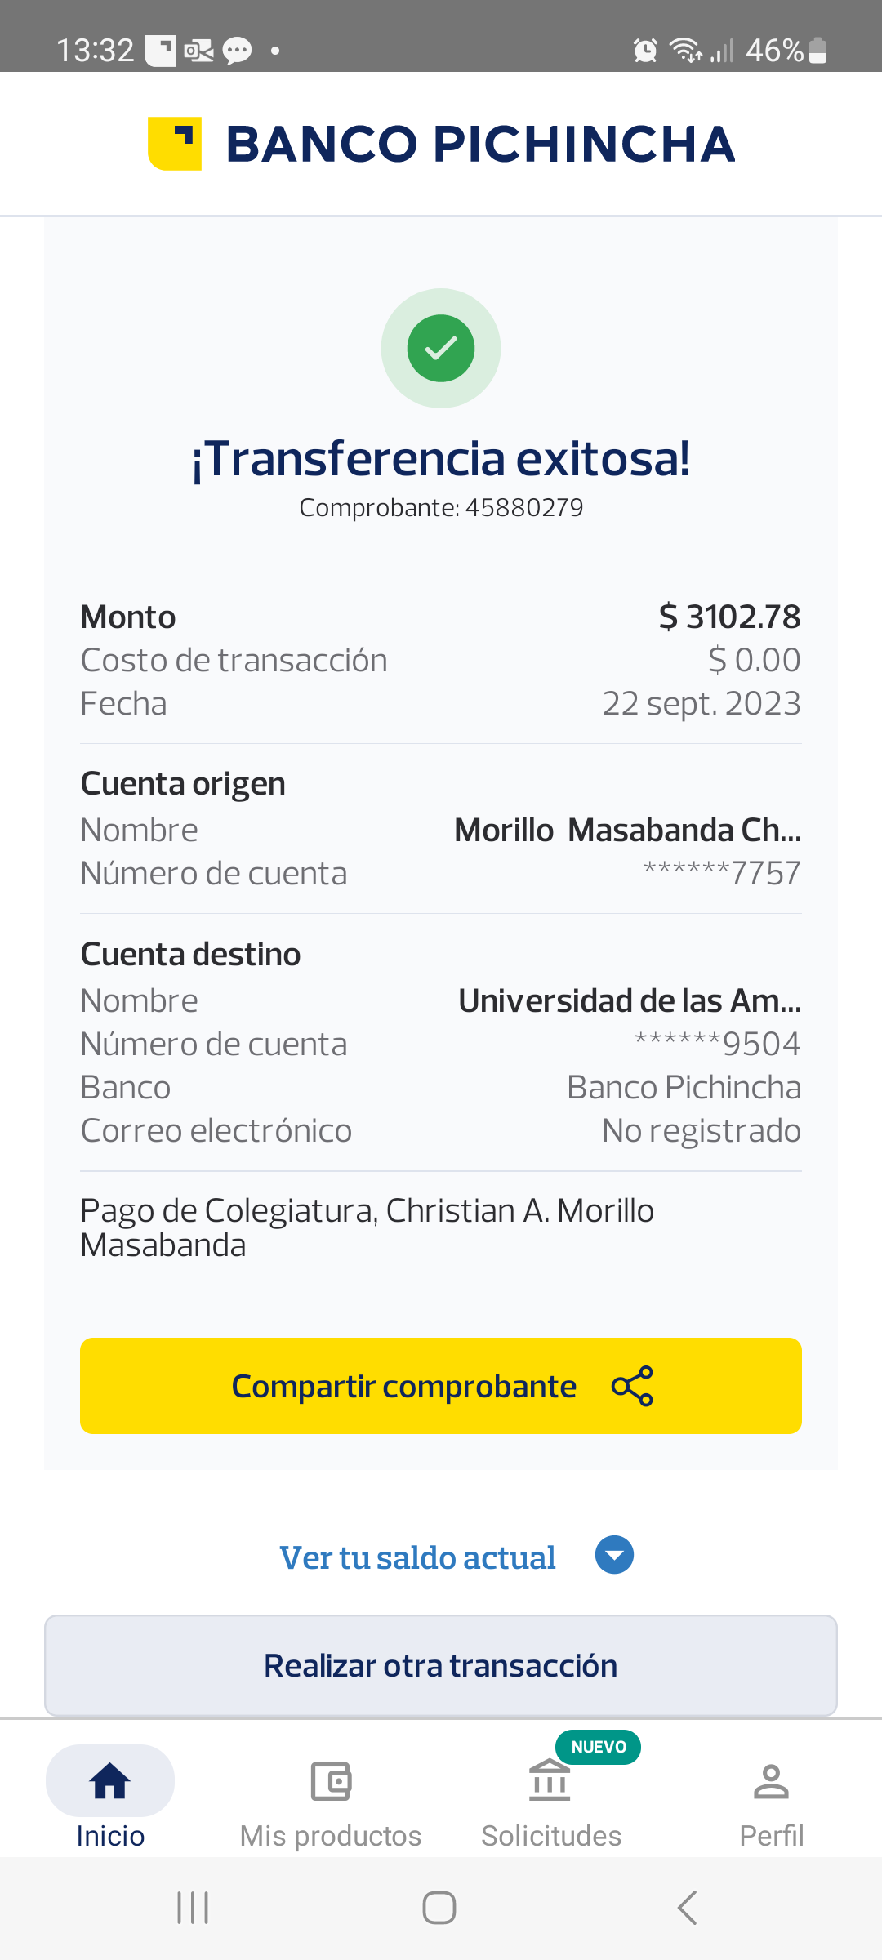The height and width of the screenshot is (1960, 882).
Task: Open the Perfil person icon
Action: pyautogui.click(x=771, y=1781)
